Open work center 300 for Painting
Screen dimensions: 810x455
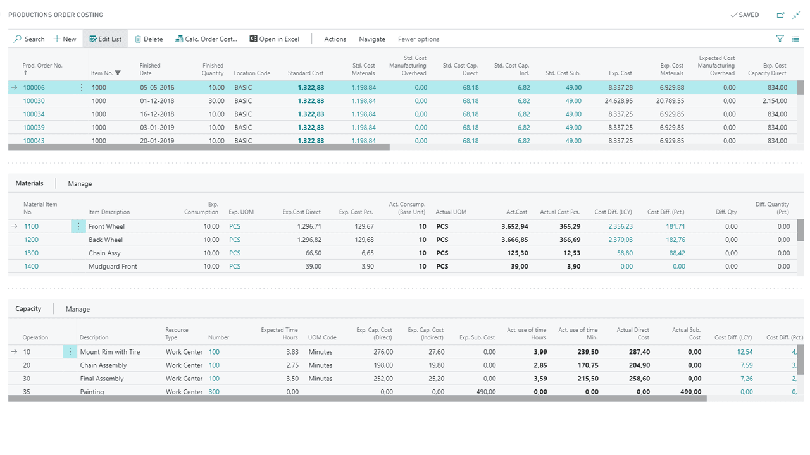point(214,392)
